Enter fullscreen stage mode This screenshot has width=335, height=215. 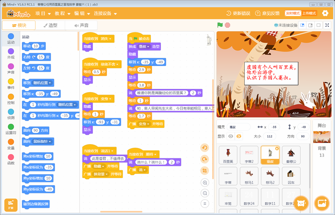[x=327, y=25]
